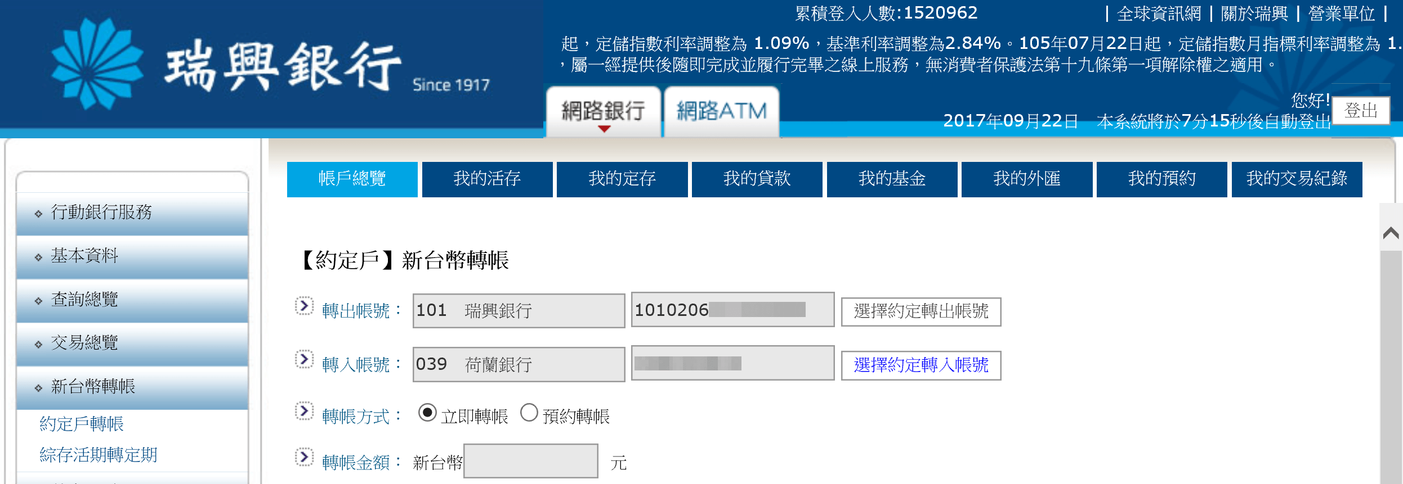
Task: Open 營業單位 header link
Action: (x=1342, y=13)
